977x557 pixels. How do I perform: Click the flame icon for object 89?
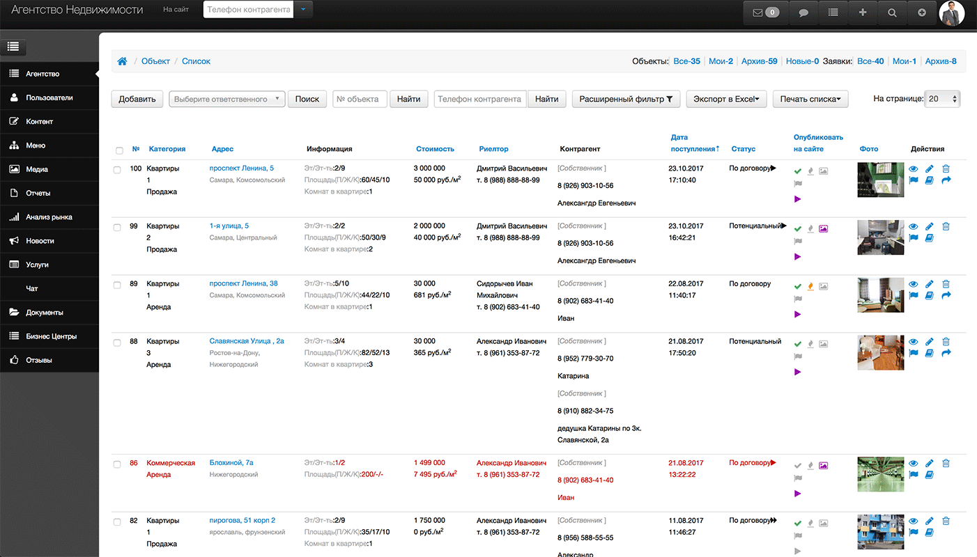pyautogui.click(x=810, y=286)
